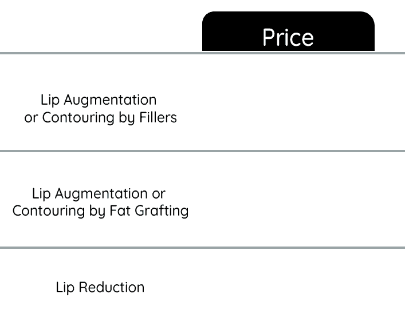Select the Fillers lip augmentation row label
The height and width of the screenshot is (310, 405).
(x=100, y=109)
